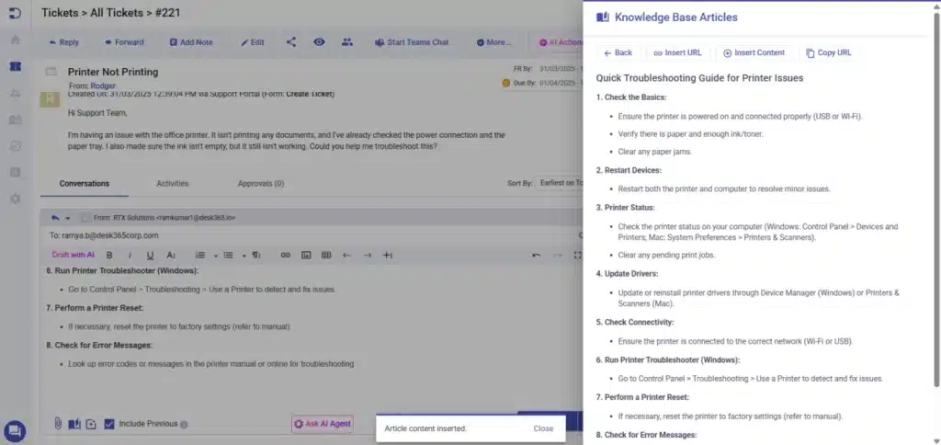The image size is (941, 445).
Task: Expand the numbered list style dropdown
Action: click(216, 255)
